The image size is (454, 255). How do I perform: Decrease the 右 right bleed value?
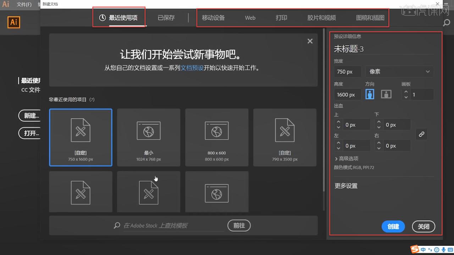pyautogui.click(x=379, y=148)
